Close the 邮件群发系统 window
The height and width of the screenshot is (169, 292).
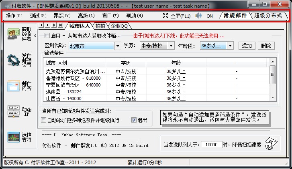pos(280,4)
